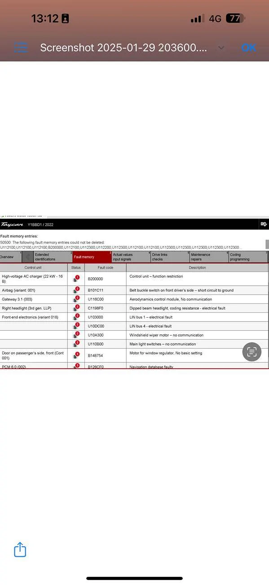This screenshot has width=269, height=585.
Task: Click the status icon for fault B148754
Action: click(76, 355)
